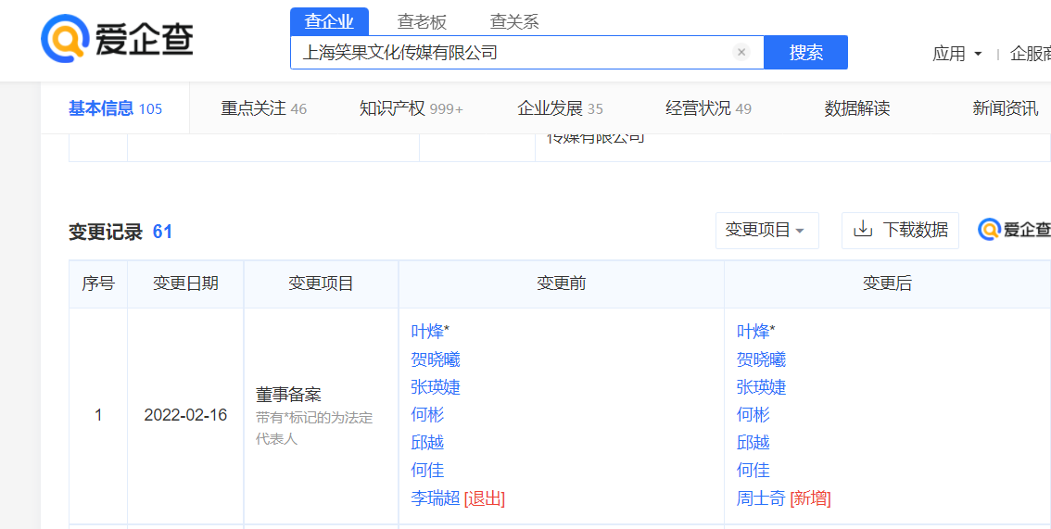Expand the 变更项目 filter dropdown
Screen dimensions: 1051x529
click(x=766, y=231)
